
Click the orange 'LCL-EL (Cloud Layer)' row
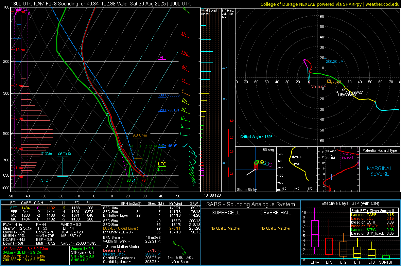(152, 228)
